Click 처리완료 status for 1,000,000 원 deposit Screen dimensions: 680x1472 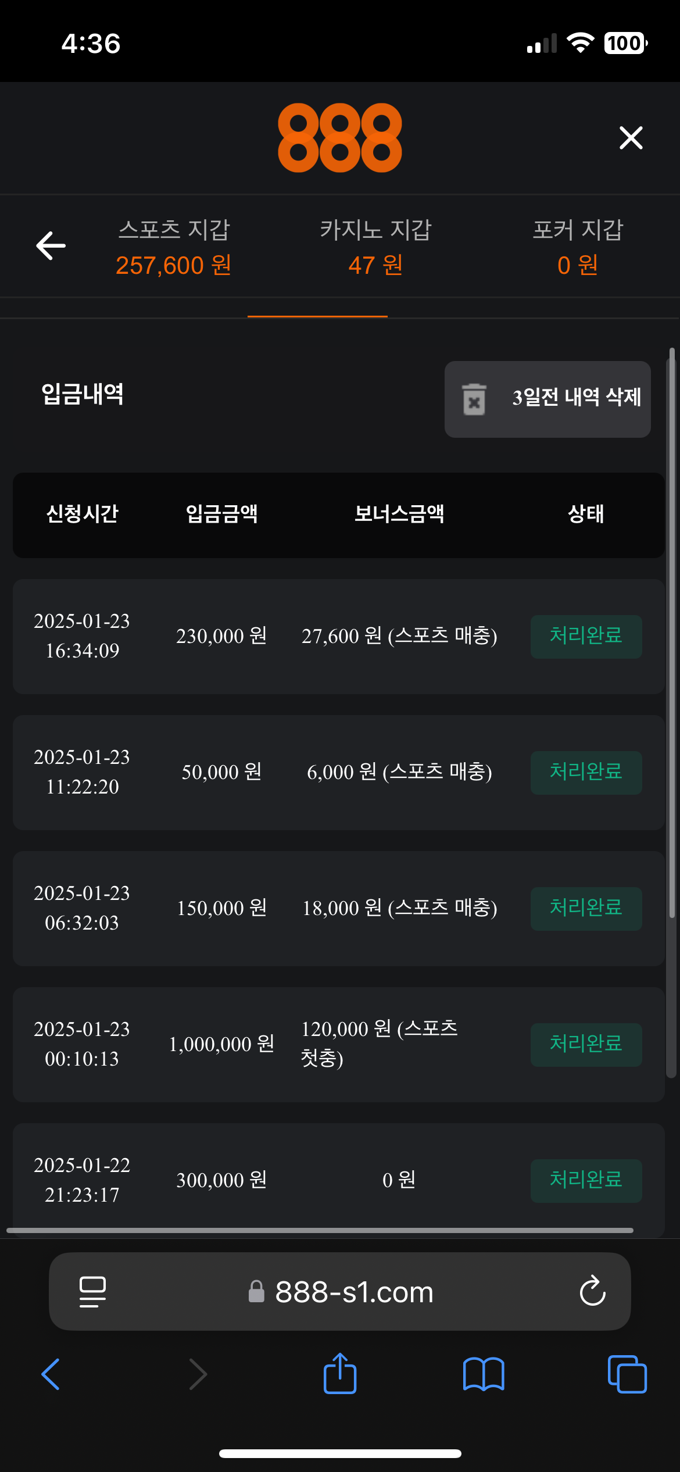pyautogui.click(x=586, y=1044)
